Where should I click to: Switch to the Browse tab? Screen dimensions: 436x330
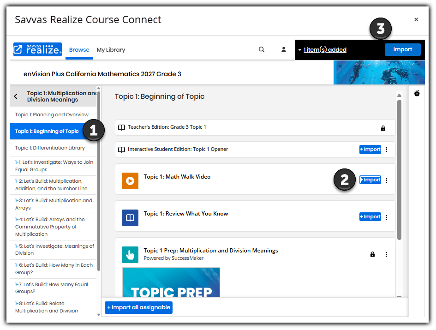tap(79, 50)
